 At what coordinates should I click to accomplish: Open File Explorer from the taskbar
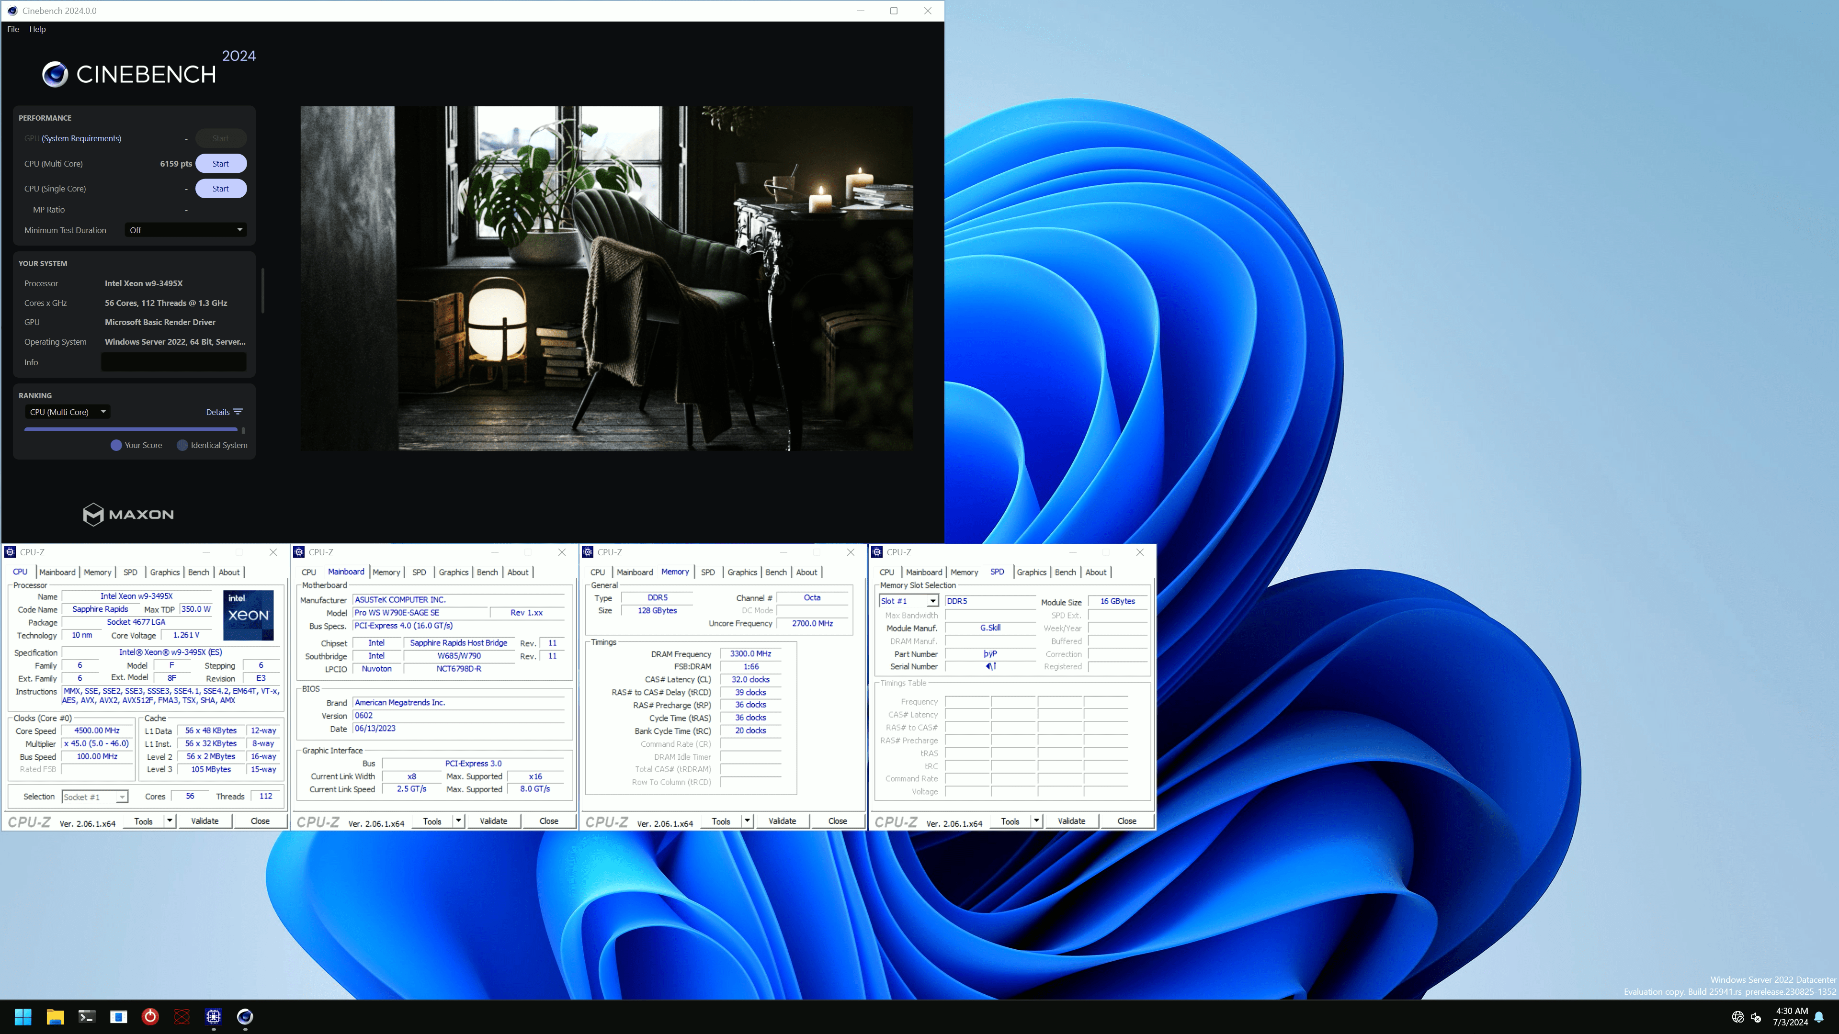click(55, 1016)
